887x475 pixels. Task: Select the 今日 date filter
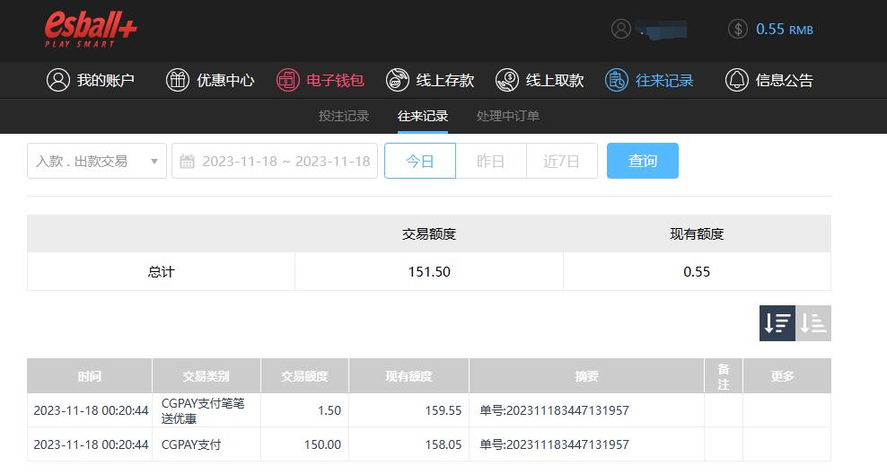pyautogui.click(x=420, y=161)
